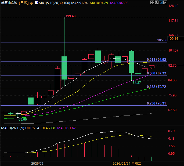Screen dimensions: 184x166
Task: Click the 109.14 price tag on axis
Action: point(173,39)
